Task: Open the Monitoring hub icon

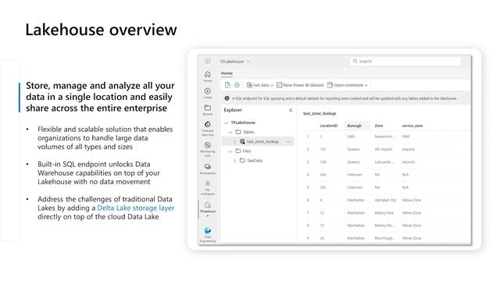Action: click(208, 149)
